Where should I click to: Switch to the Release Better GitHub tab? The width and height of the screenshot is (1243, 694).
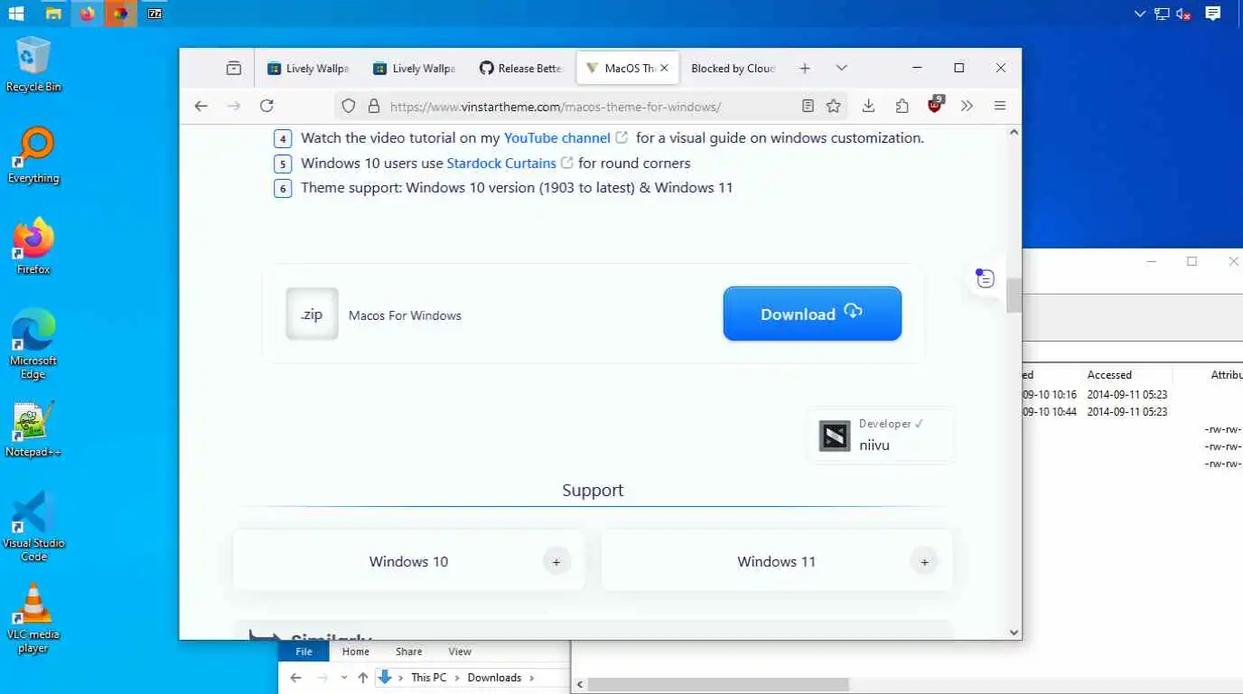coord(520,68)
